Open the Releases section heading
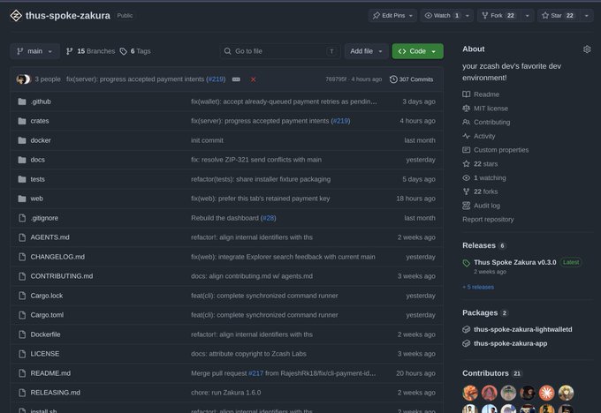 pyautogui.click(x=479, y=245)
